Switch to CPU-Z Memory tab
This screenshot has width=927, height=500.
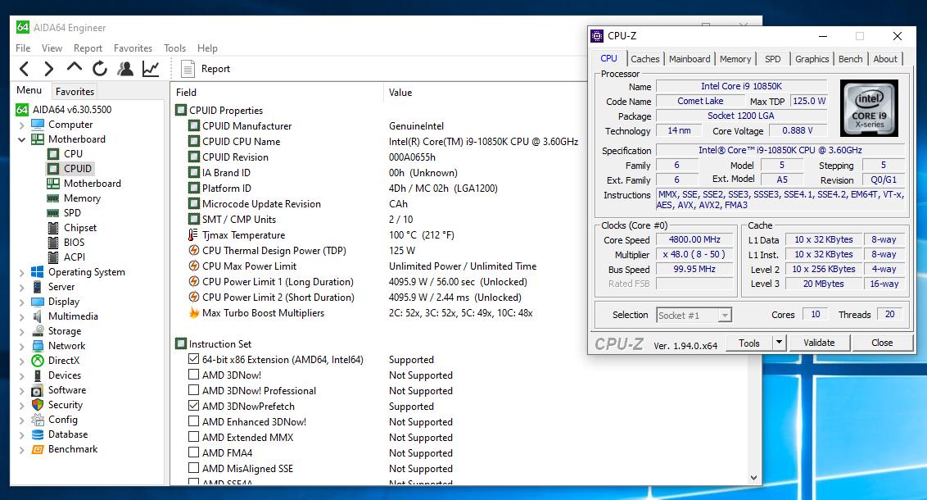[x=735, y=59]
